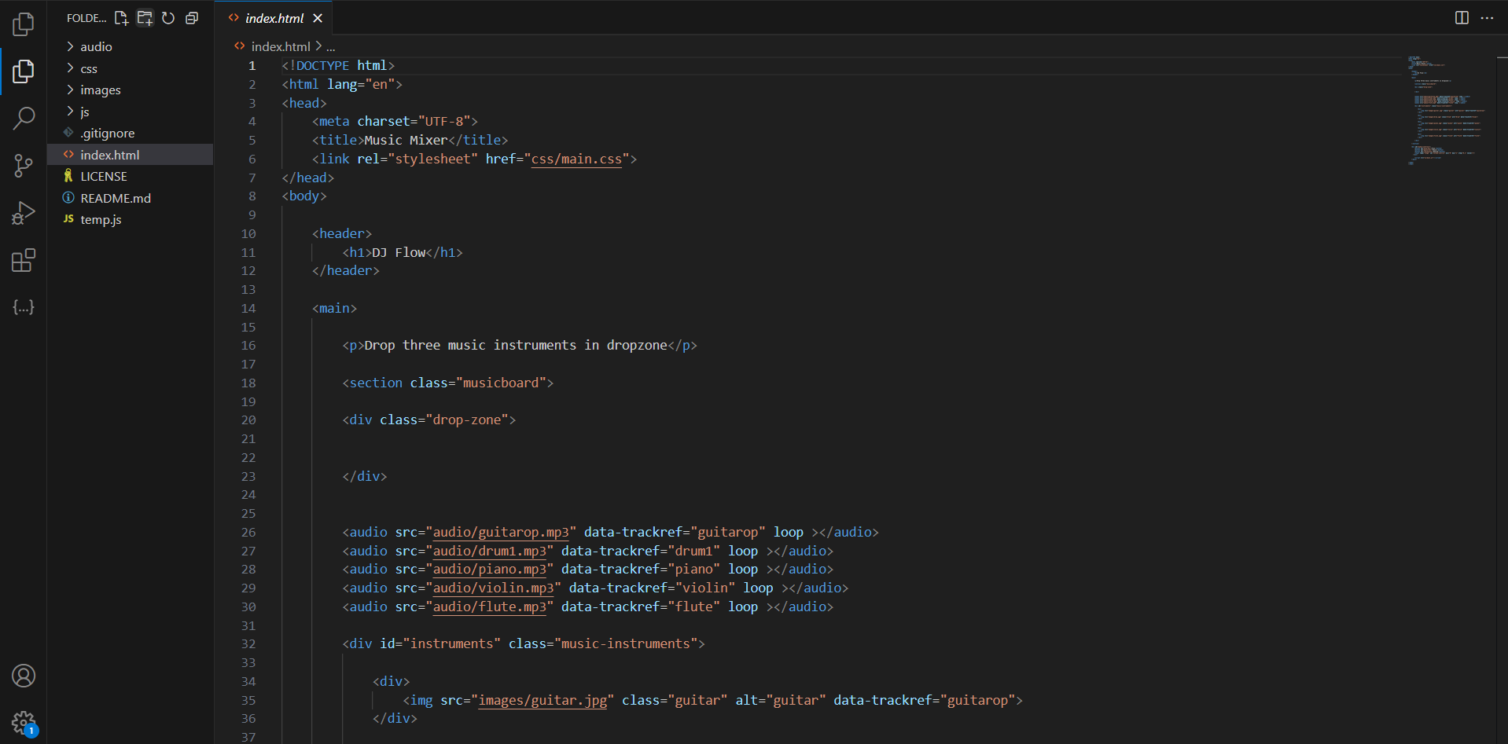The height and width of the screenshot is (744, 1508).
Task: Expand the js folder
Action: pos(130,112)
